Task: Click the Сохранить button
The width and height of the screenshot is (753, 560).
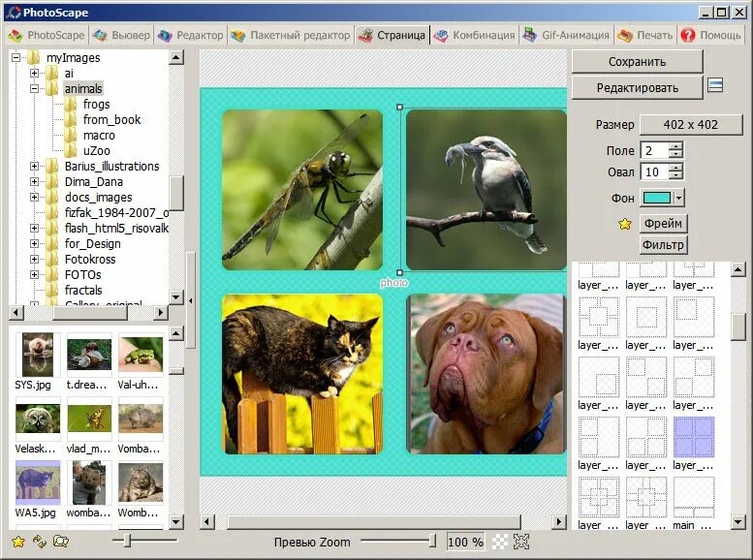Action: click(x=637, y=61)
